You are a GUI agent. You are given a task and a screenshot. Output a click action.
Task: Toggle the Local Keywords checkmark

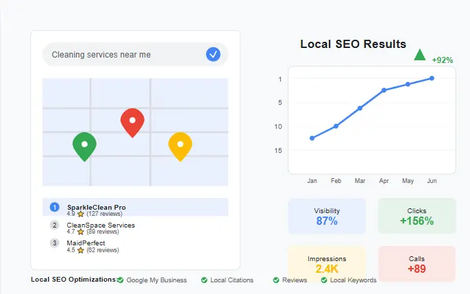point(324,280)
